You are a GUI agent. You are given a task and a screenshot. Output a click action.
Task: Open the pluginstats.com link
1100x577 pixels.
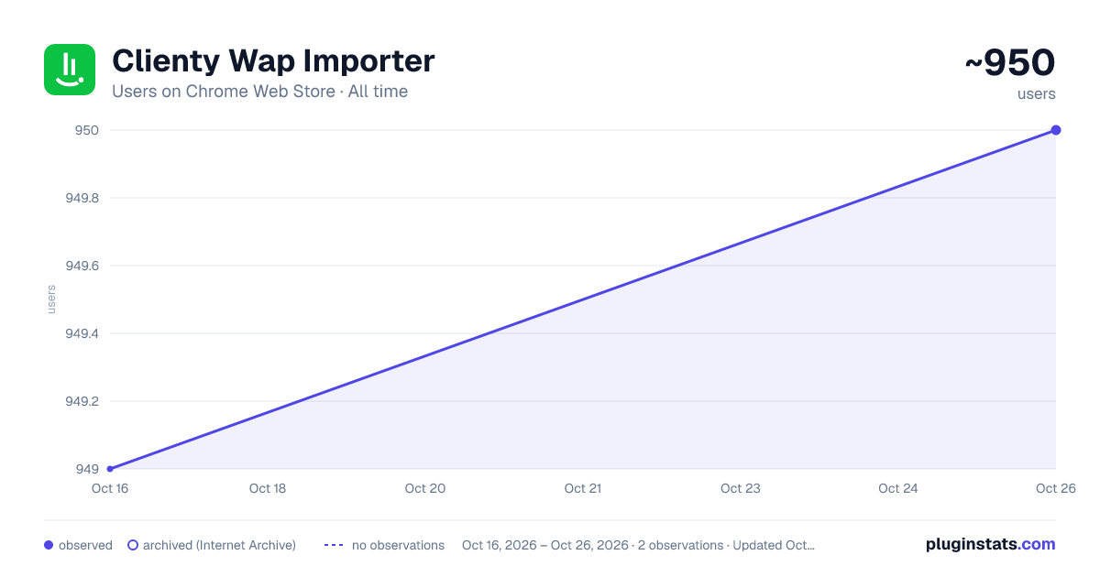(x=990, y=544)
